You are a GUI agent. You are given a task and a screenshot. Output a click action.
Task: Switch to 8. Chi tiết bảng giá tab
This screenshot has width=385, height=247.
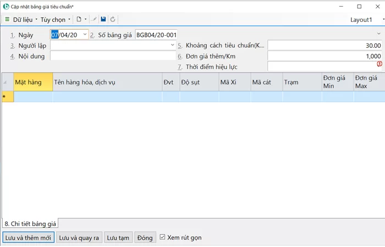click(x=30, y=224)
